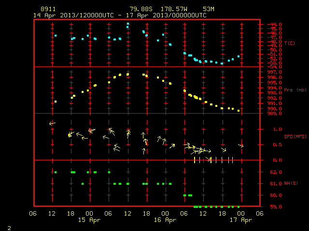Image resolution: width=309 pixels, height=231 pixels.
Task: Click the 79.88S latitude text
Action: 141,9
